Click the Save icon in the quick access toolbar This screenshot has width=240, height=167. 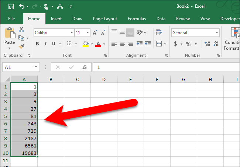(11, 7)
